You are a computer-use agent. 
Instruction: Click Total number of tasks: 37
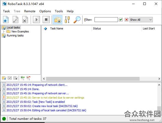click(28, 119)
